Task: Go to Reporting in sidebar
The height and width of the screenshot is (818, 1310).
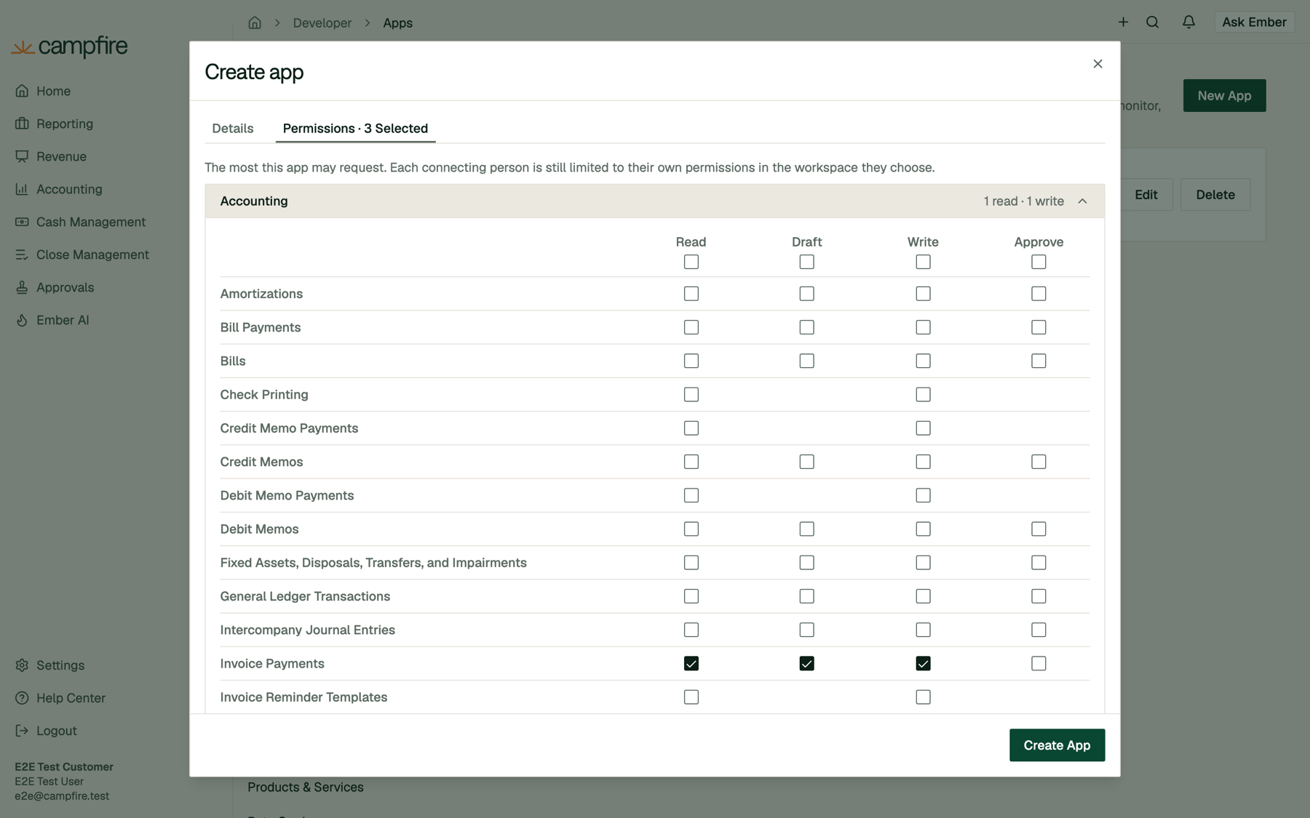Action: click(x=65, y=124)
